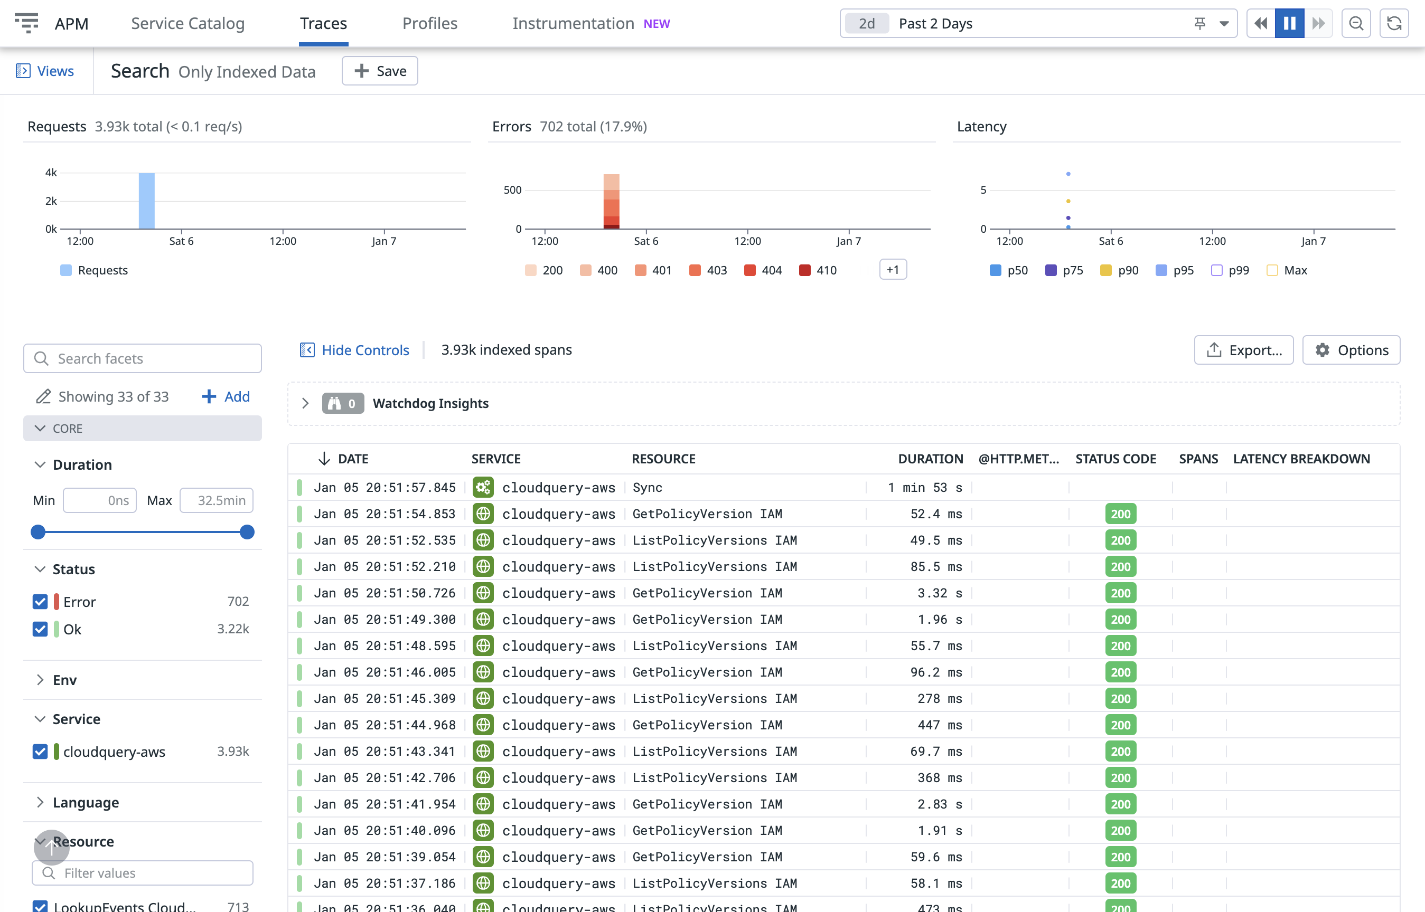
Task: Open the Service Catalog tab
Action: pos(188,23)
